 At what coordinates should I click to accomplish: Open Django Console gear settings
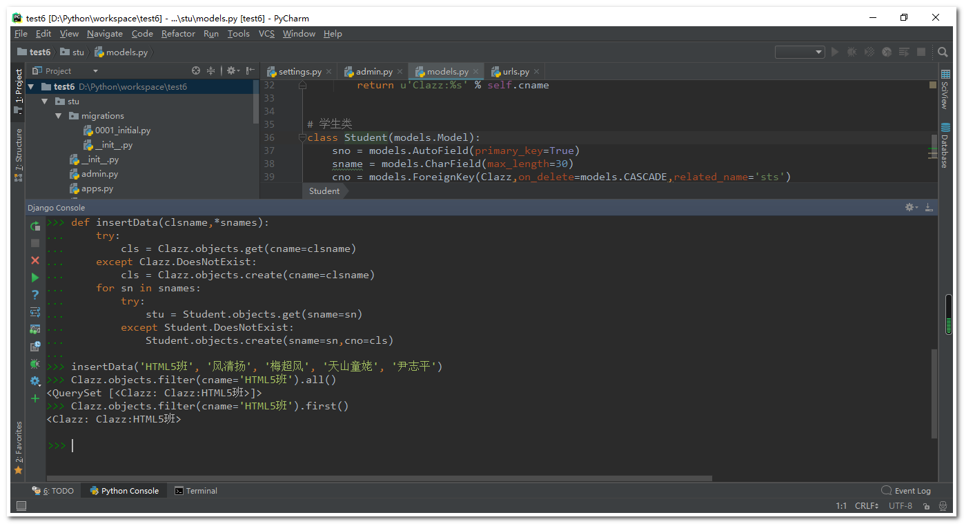(x=912, y=207)
